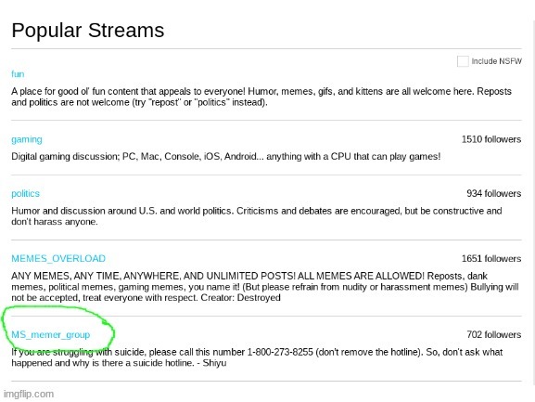Click the Popular Streams heading

tap(88, 31)
